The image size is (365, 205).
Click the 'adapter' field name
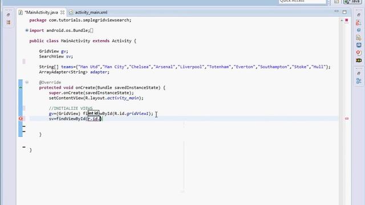[x=99, y=72]
